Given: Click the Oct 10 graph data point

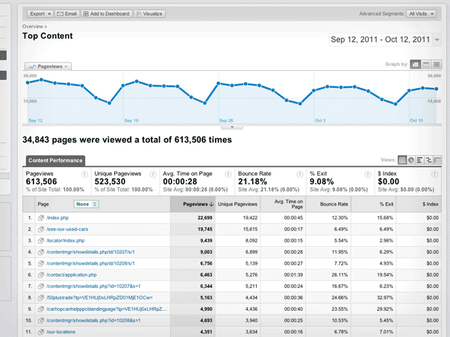Looking at the screenshot, I should pos(409,91).
